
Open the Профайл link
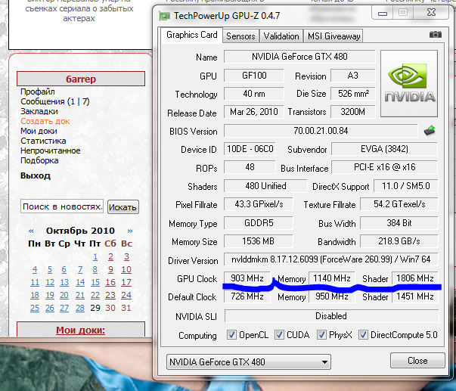coord(38,92)
